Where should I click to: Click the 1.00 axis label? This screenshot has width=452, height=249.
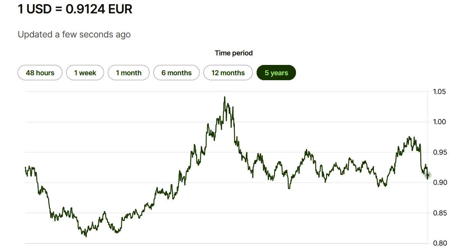click(439, 122)
